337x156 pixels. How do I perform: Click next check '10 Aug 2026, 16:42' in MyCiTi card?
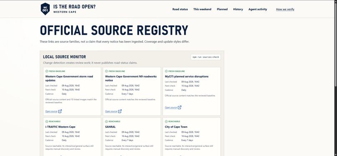pyautogui.click(x=190, y=86)
